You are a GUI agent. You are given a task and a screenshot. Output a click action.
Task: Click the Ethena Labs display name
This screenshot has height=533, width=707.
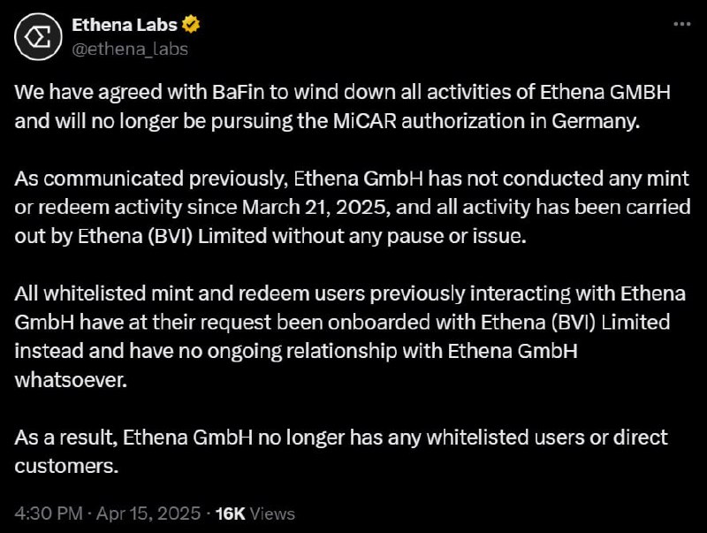pos(125,25)
